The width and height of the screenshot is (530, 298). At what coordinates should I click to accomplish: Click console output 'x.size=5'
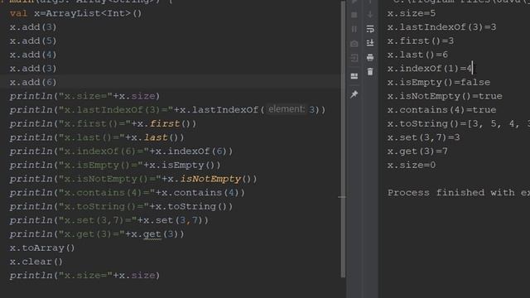click(x=412, y=13)
